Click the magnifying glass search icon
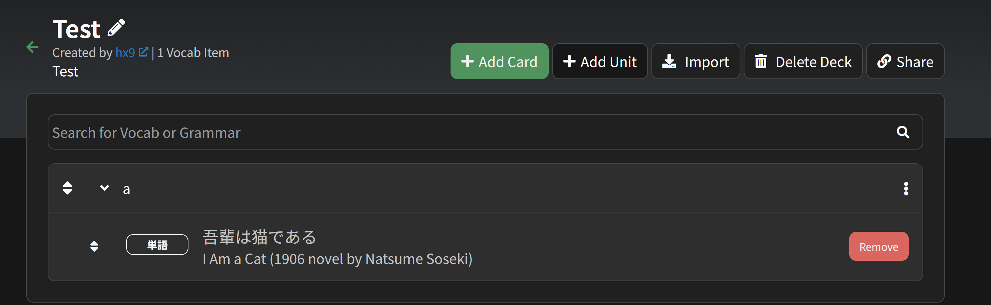Viewport: 991px width, 305px height. 902,132
